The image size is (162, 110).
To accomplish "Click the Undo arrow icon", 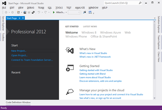I will pyautogui.click(x=39, y=12).
